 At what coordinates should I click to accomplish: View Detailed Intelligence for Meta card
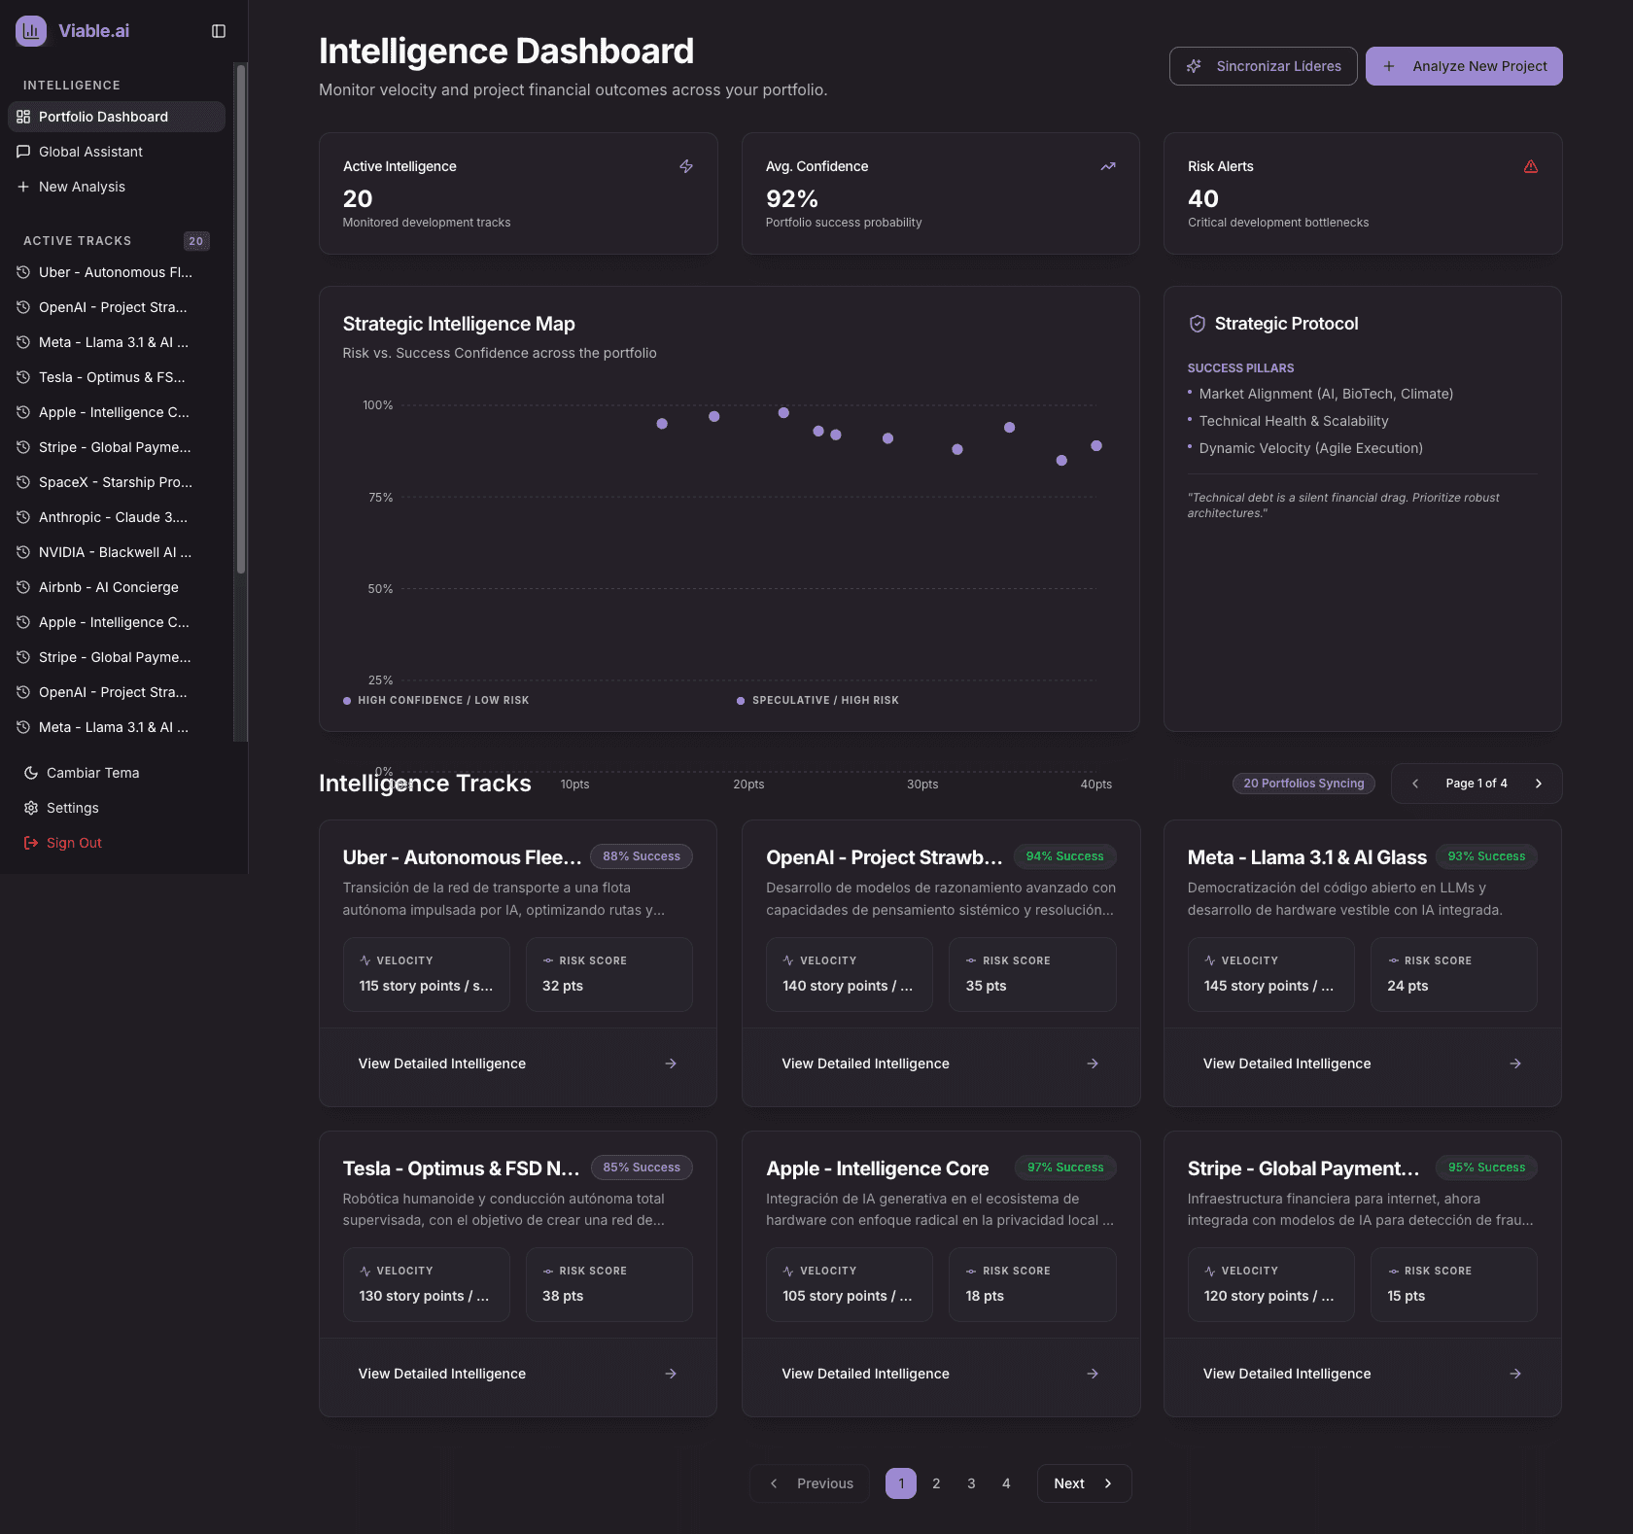[x=1363, y=1063]
